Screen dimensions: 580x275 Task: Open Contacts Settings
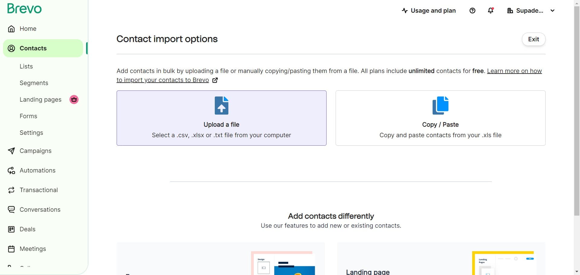(31, 132)
